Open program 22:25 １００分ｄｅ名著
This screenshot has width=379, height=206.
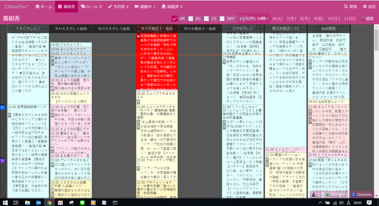pos(71,189)
